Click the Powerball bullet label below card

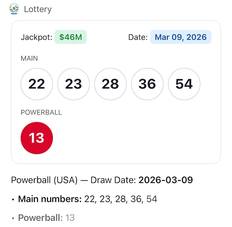(40, 217)
